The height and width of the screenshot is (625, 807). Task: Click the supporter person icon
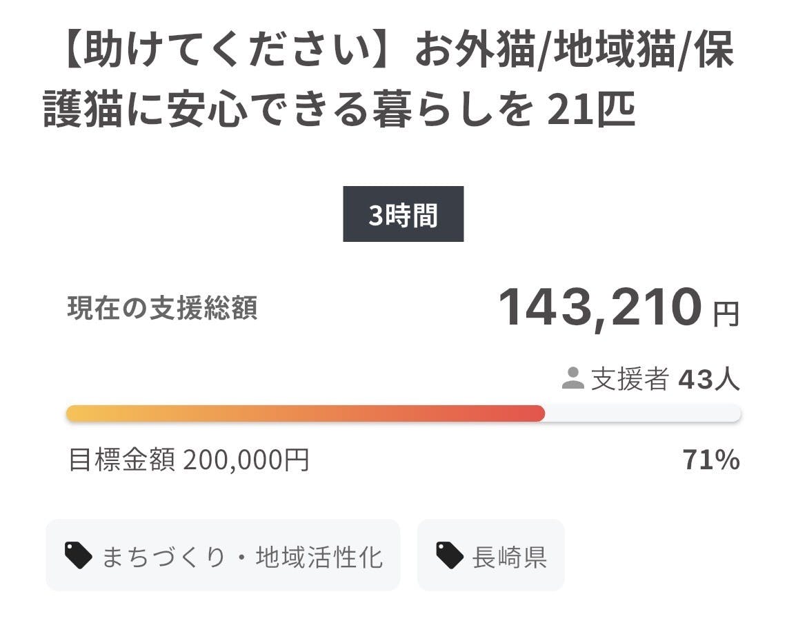tap(572, 378)
